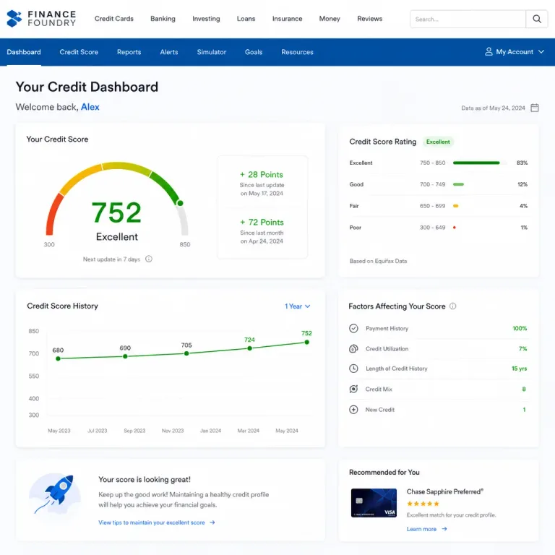The width and height of the screenshot is (555, 555).
Task: Click the Chase Sapphire card thumbnail
Action: point(374,503)
